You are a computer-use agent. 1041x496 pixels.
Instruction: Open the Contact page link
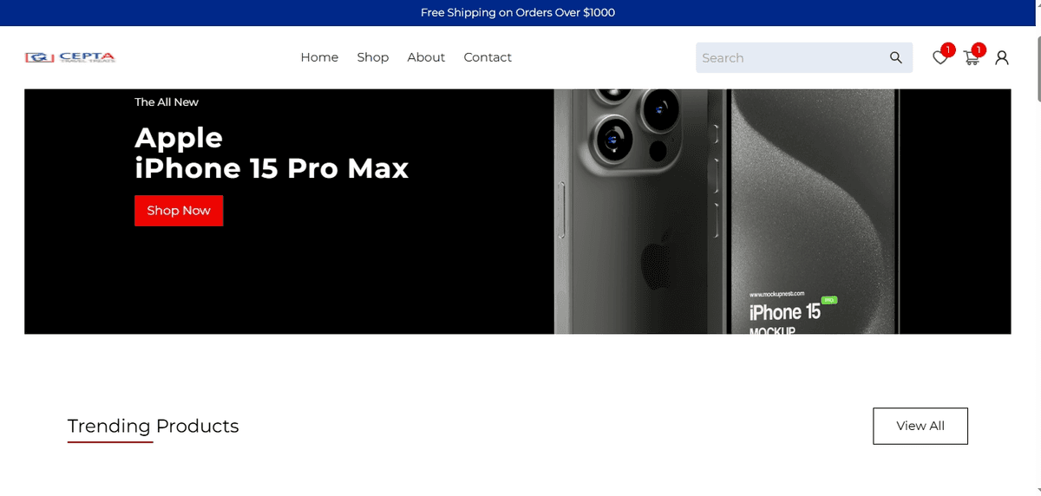[488, 57]
